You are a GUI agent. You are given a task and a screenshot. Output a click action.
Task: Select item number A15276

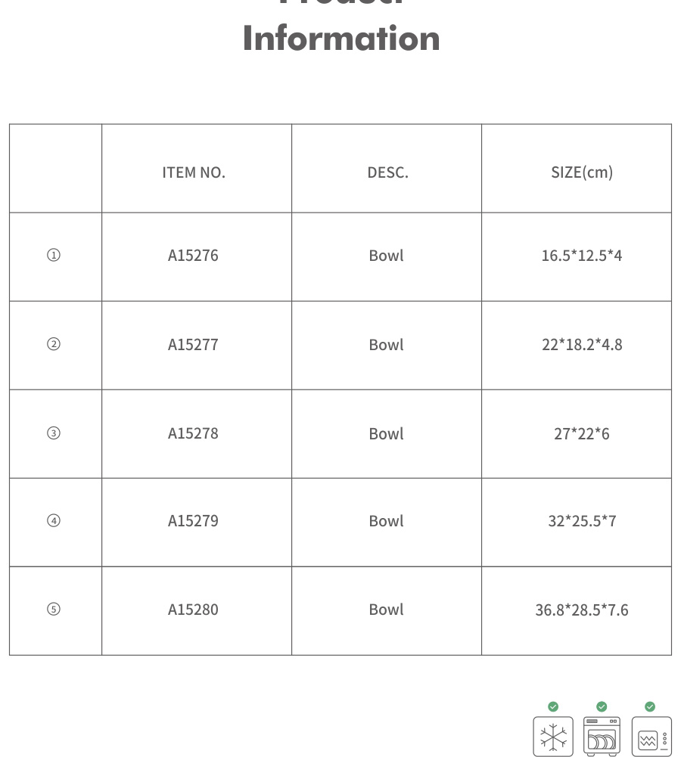click(193, 256)
